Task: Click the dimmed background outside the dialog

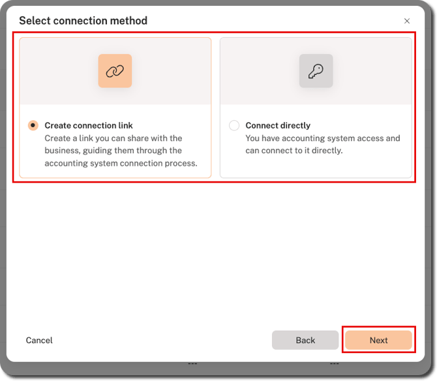Action: 431,195
